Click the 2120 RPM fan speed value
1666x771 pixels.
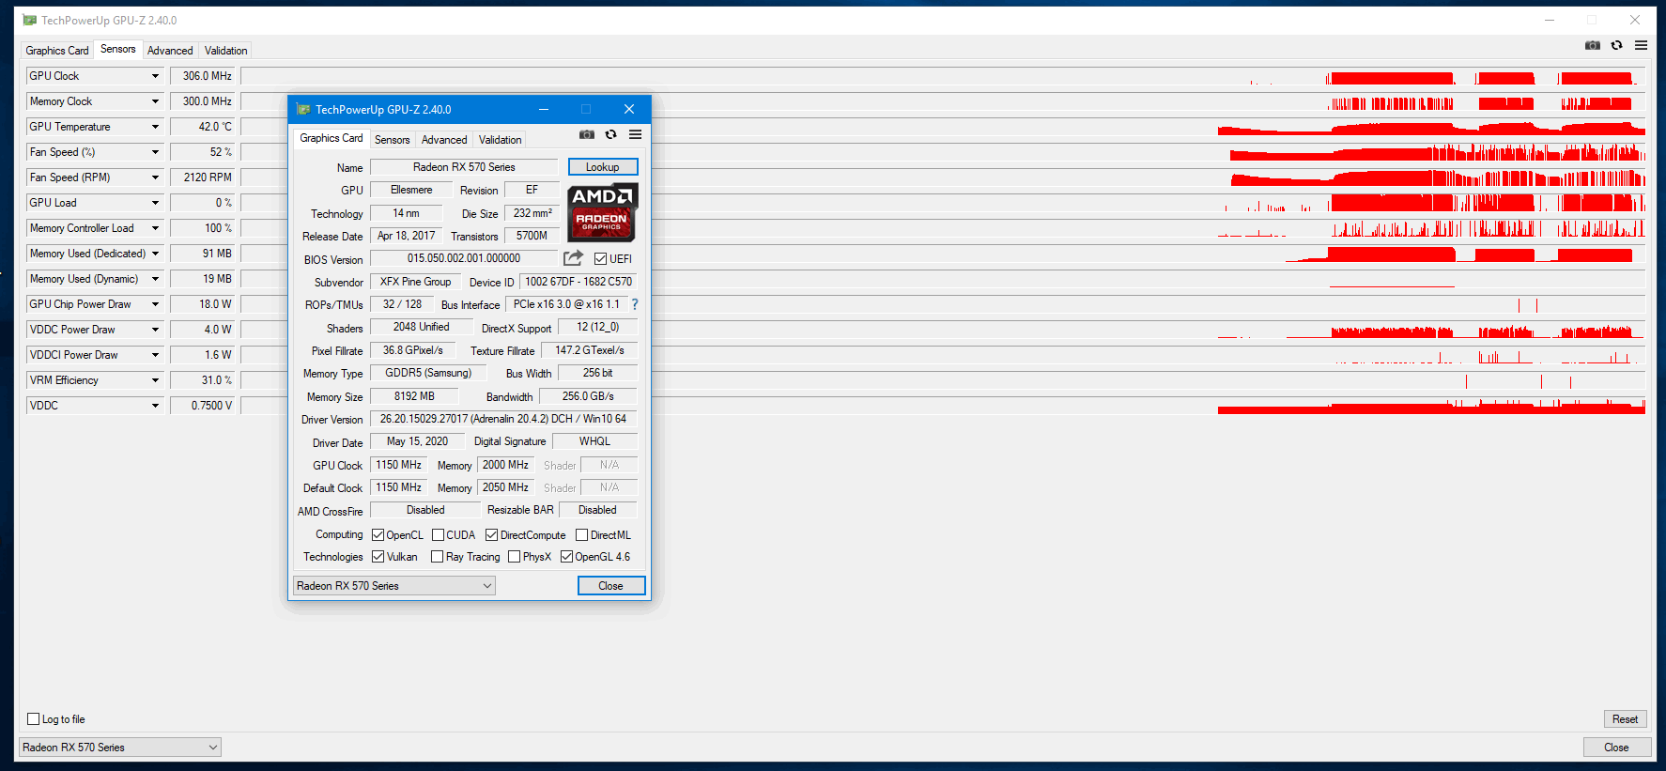204,177
